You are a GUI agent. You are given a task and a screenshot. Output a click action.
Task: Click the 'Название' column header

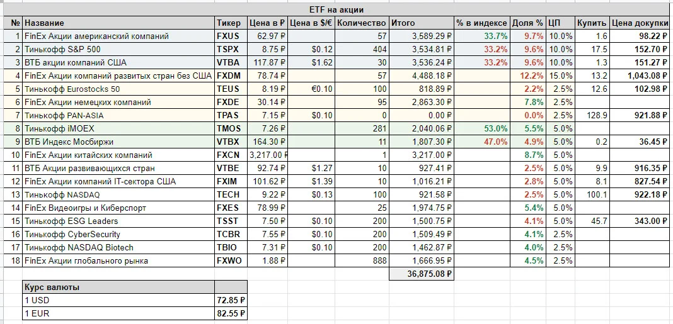point(119,23)
